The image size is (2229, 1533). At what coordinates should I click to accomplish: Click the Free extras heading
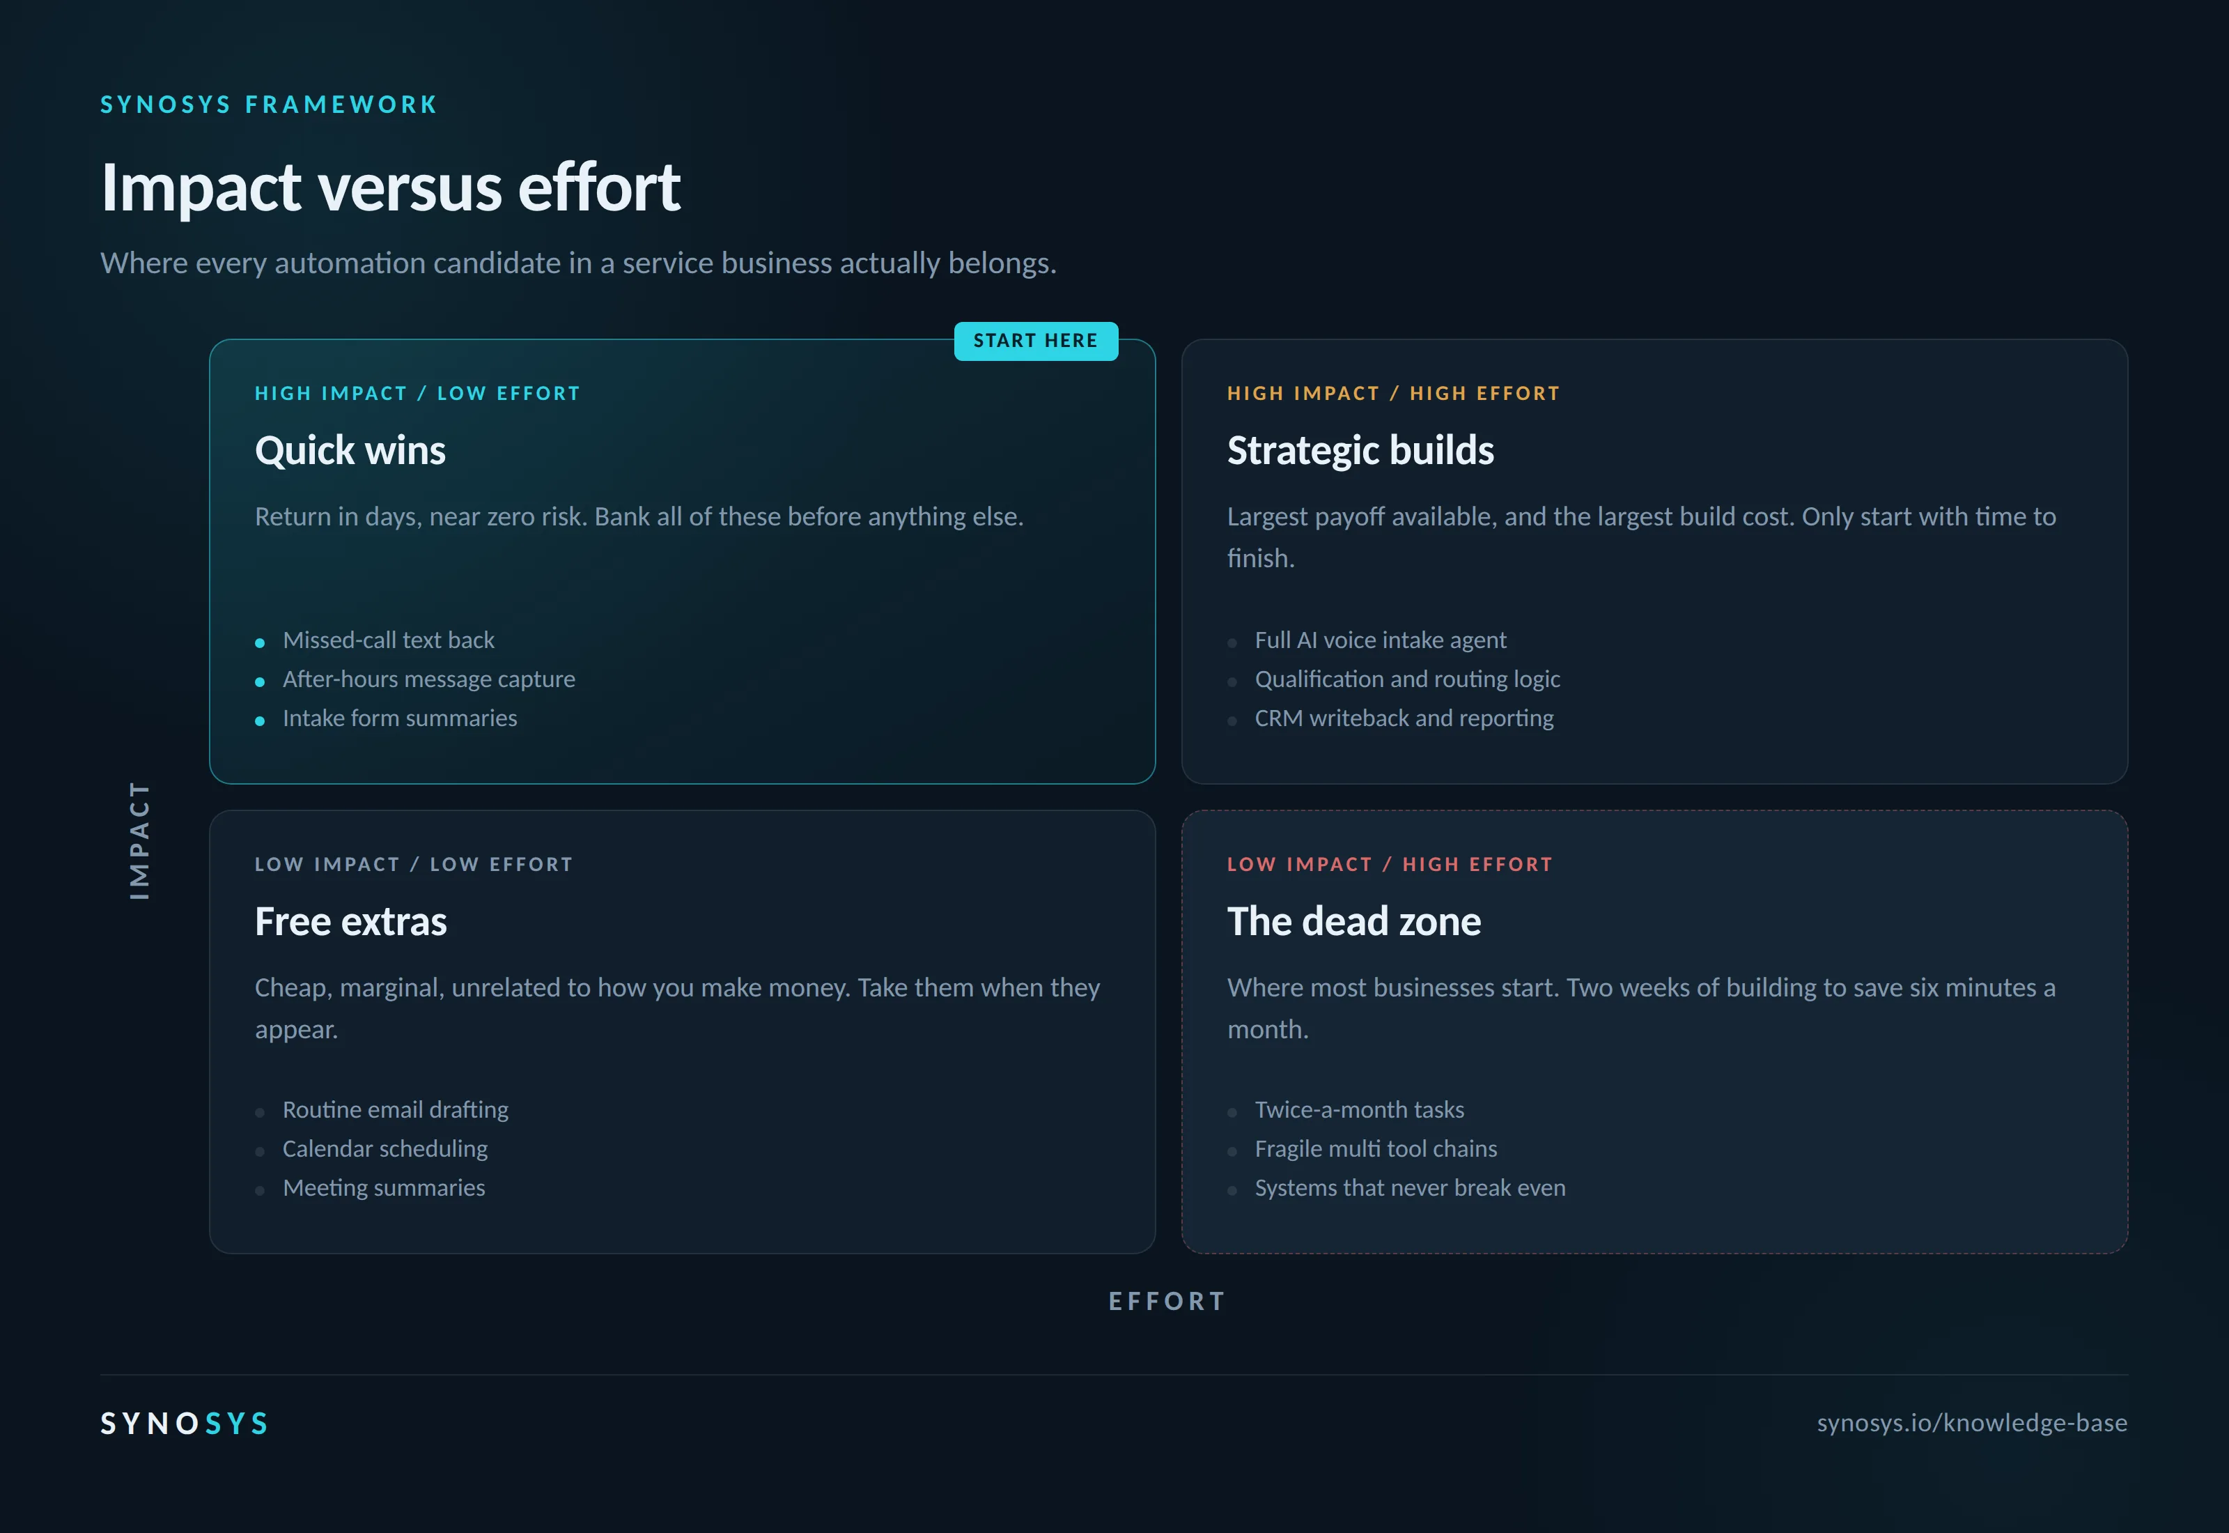350,921
